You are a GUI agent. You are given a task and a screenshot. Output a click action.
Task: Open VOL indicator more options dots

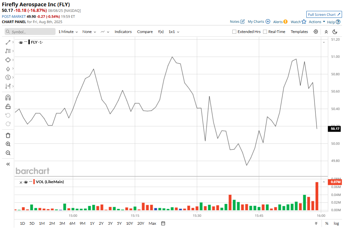(31, 181)
